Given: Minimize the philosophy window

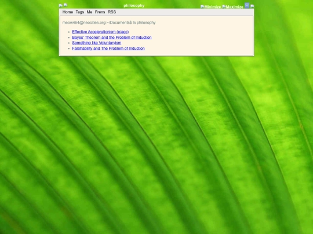Looking at the screenshot, I should (x=211, y=7).
